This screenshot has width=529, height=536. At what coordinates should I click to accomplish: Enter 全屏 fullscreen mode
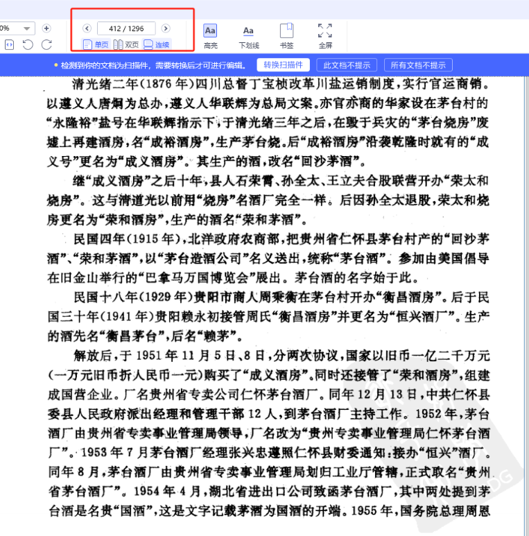pyautogui.click(x=324, y=35)
